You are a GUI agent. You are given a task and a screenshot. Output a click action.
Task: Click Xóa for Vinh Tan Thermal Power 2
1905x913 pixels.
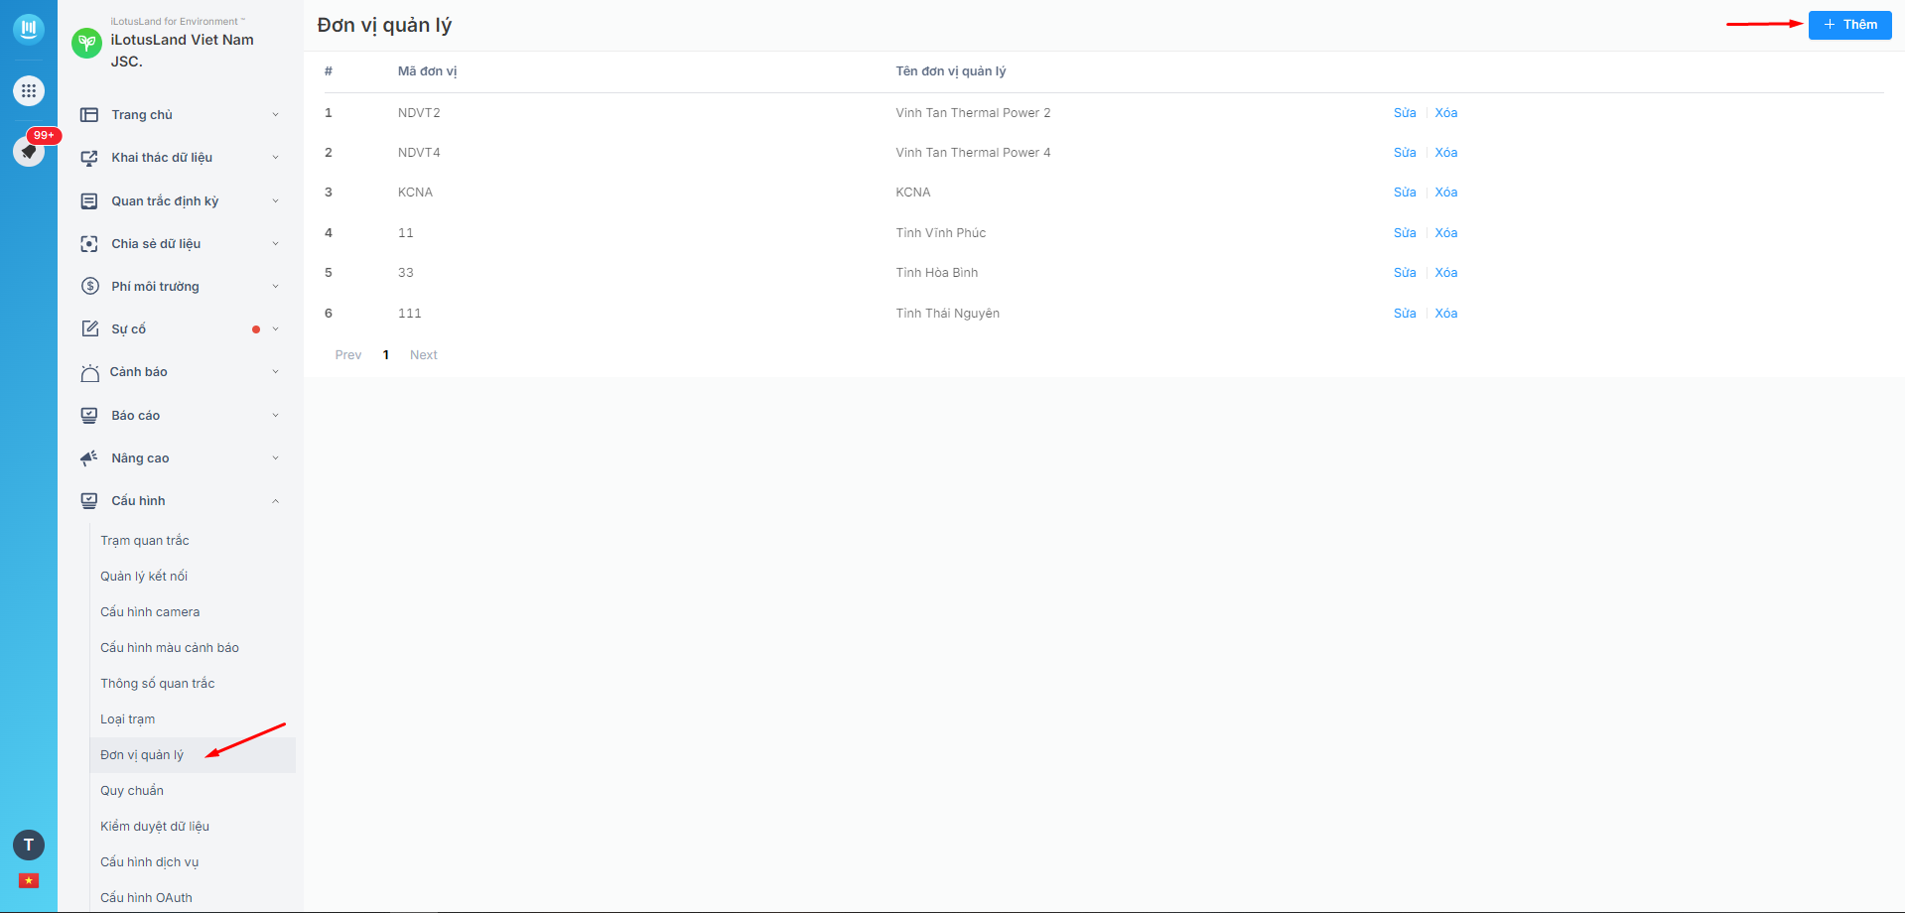coord(1446,113)
